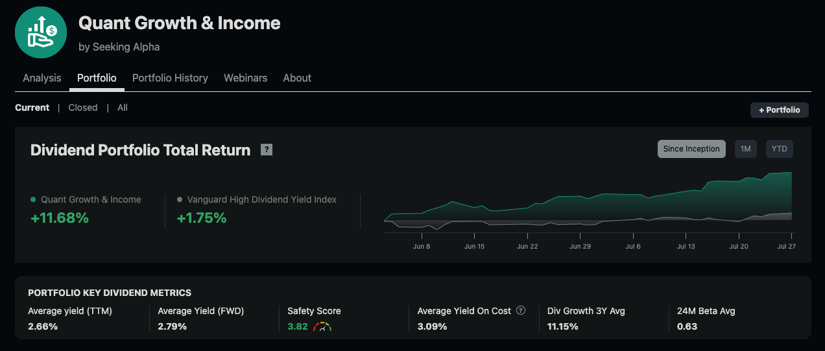825x351 pixels.
Task: Click the Quant Growth & Income logo icon
Action: [41, 32]
